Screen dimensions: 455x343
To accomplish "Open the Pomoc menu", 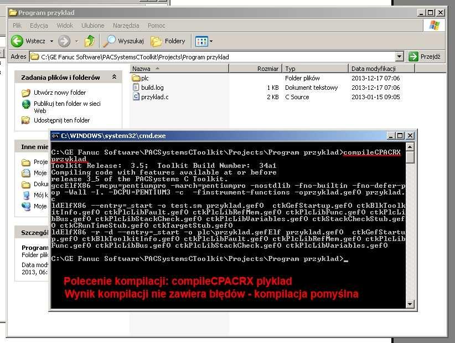I will pyautogui.click(x=157, y=25).
